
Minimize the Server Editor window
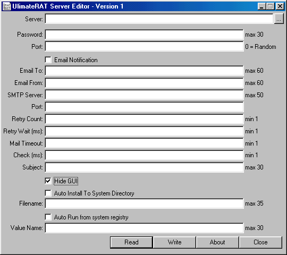point(261,6)
